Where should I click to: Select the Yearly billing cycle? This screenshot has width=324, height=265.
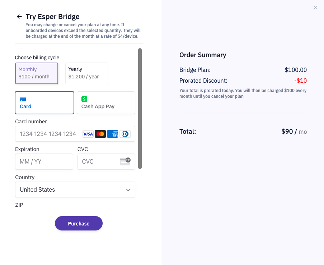pos(87,73)
